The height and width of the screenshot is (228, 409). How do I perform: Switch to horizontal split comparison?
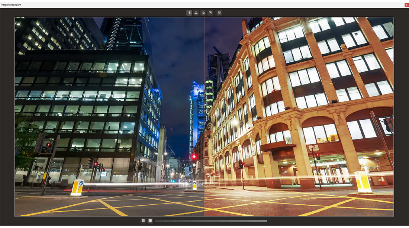pos(196,12)
